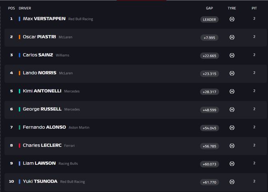Click Alonso's hard tyre icon
The width and height of the screenshot is (268, 192).
coord(232,128)
